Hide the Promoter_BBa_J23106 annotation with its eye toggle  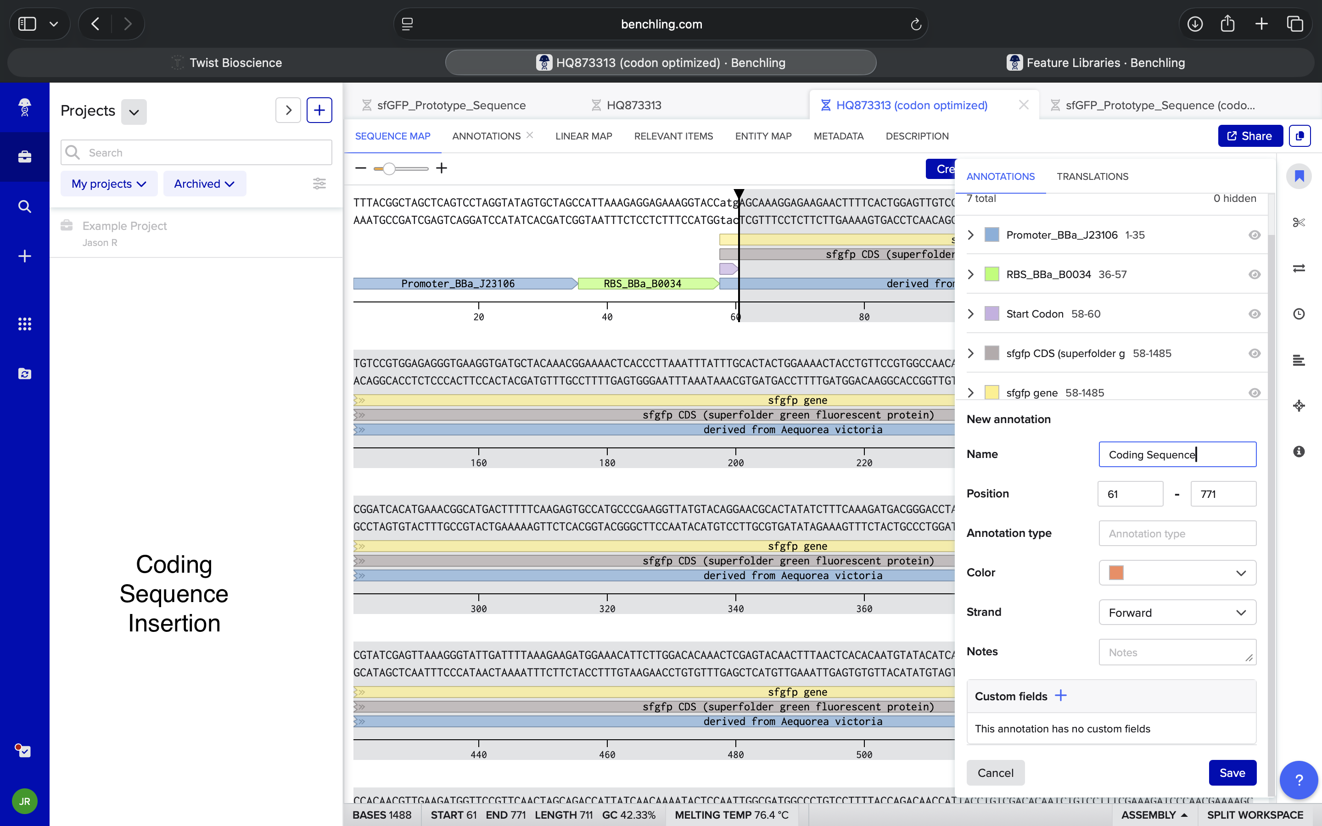tap(1254, 235)
